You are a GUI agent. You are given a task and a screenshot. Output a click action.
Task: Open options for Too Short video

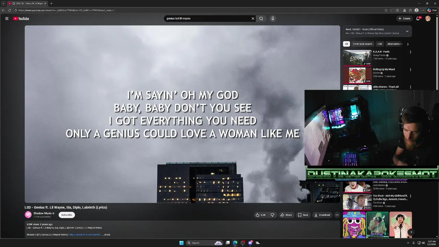pyautogui.click(x=410, y=196)
